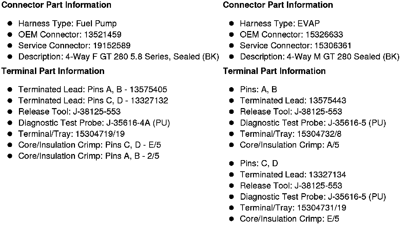Viewport: 407px width, 225px height.
Task: Select Terminated Lead 13575443 line
Action: click(x=293, y=101)
